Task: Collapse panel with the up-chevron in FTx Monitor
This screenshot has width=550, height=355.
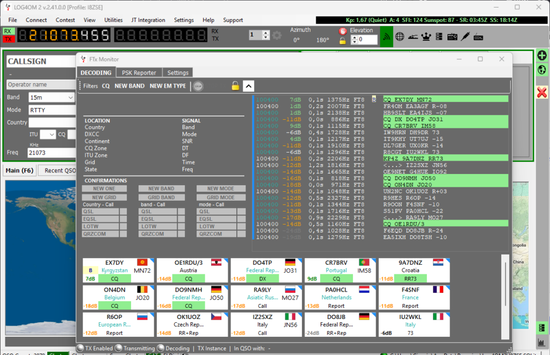Action: click(x=248, y=86)
